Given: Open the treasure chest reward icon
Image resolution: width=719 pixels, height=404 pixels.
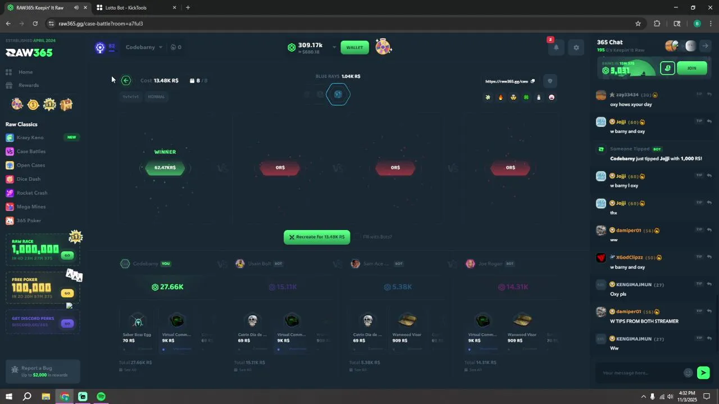Looking at the screenshot, I should click(x=66, y=104).
